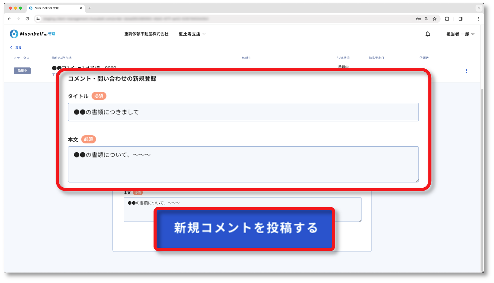Open the three-dot menu in the property row
The image size is (494, 283).
click(x=466, y=71)
